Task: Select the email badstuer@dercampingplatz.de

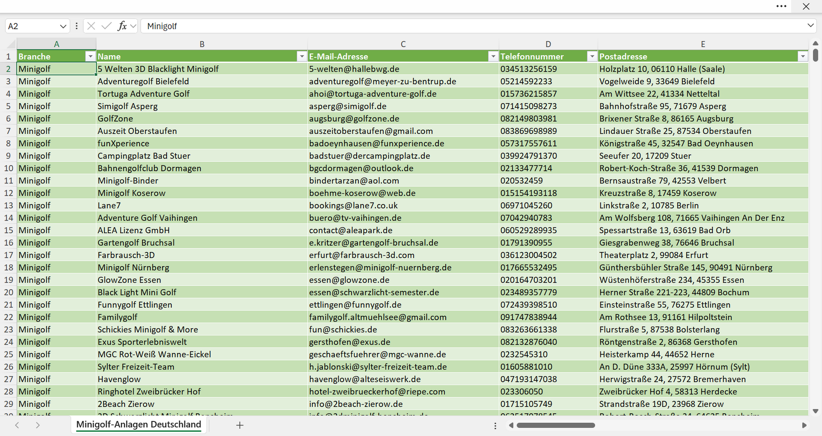Action: point(403,156)
